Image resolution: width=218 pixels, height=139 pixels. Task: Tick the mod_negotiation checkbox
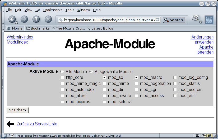[x=137, y=84]
